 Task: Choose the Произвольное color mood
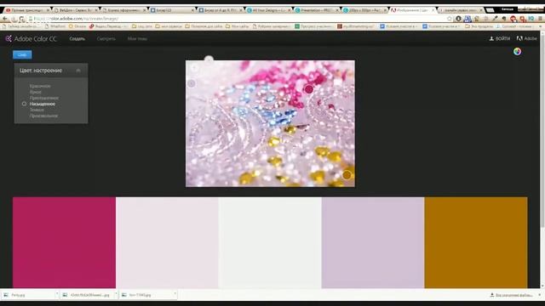point(43,116)
